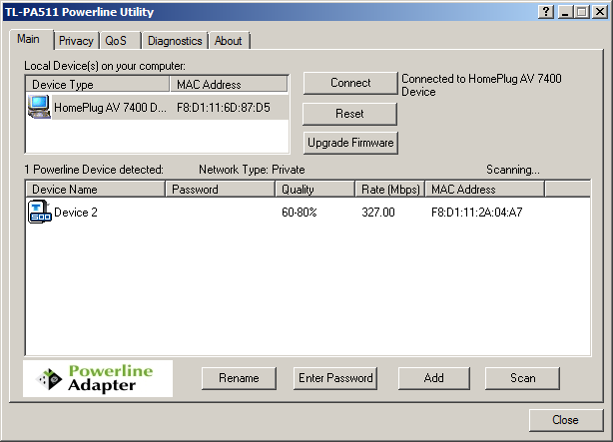
Task: Switch to the Main tab
Action: click(29, 39)
